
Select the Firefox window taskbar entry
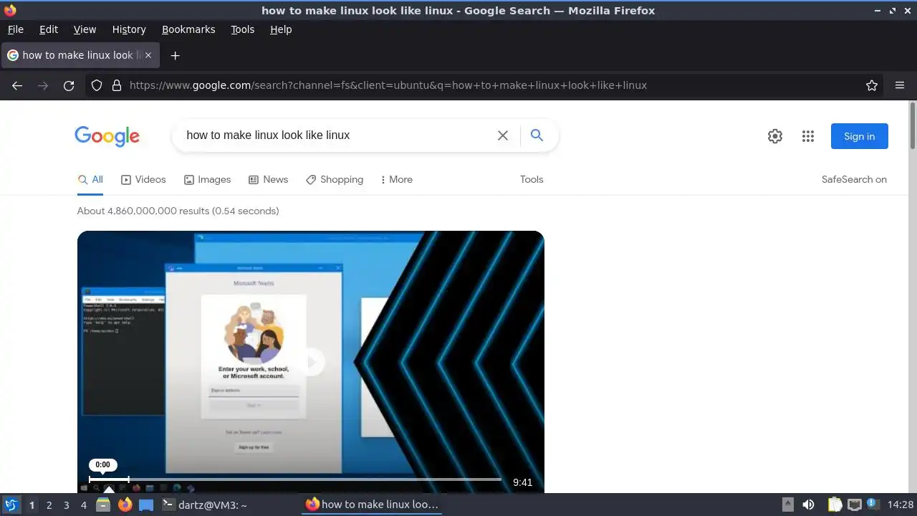[371, 505]
